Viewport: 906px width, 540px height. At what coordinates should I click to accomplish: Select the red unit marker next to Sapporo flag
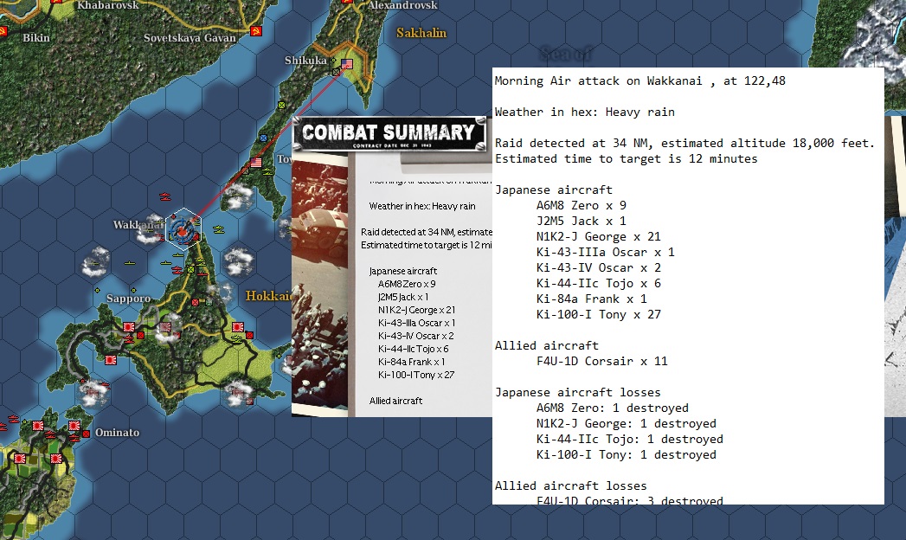[140, 336]
